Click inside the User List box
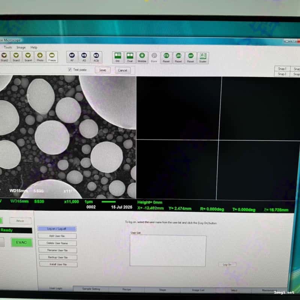This screenshot has height=300, width=300. click(x=168, y=251)
